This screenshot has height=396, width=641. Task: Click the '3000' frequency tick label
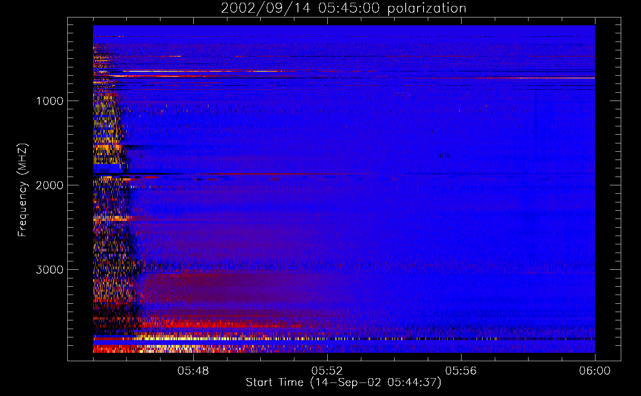point(50,270)
